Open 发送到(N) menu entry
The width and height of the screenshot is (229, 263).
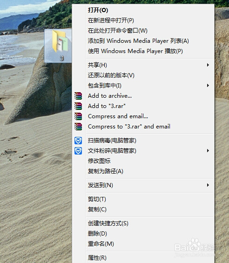click(143, 185)
